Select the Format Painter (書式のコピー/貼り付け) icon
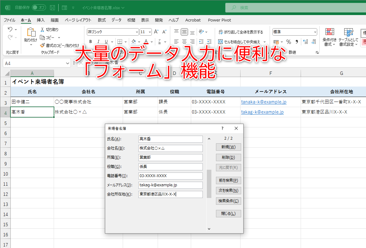The width and height of the screenshot is (366, 248). 43,45
